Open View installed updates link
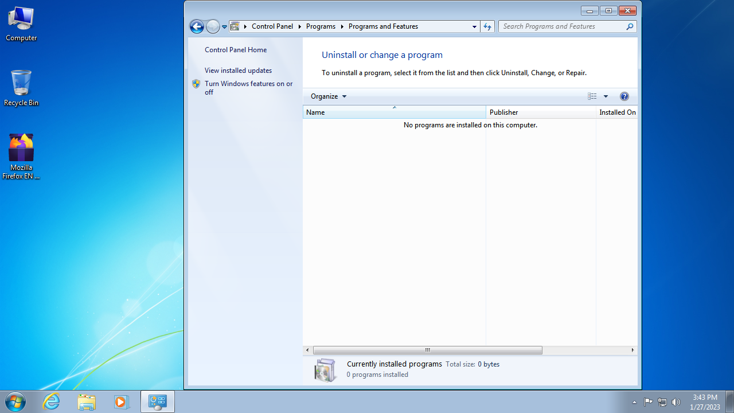Viewport: 734px width, 413px height. (x=238, y=71)
